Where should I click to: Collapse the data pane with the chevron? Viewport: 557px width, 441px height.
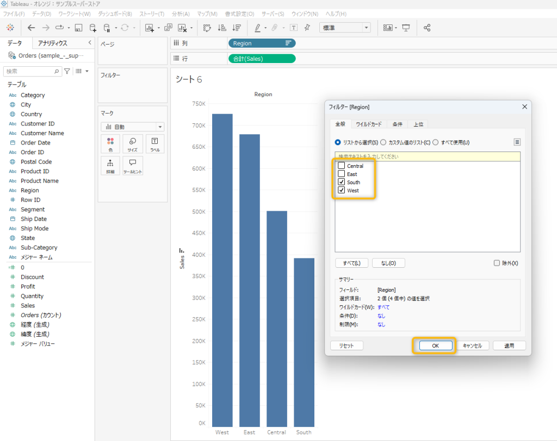point(89,43)
